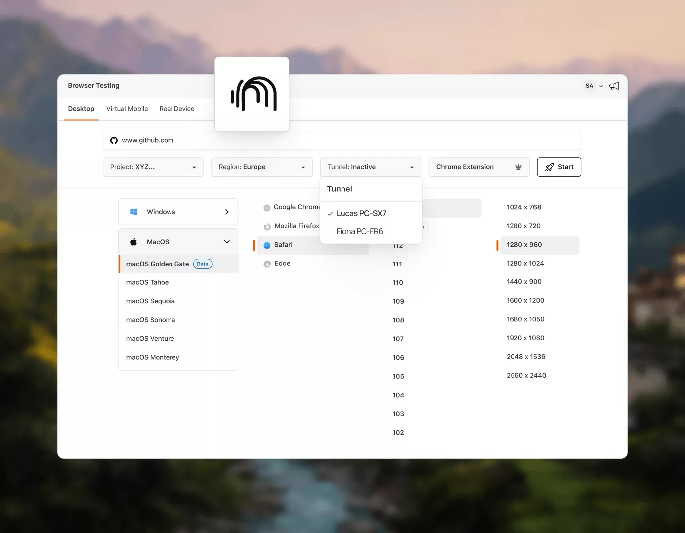Select Mozilla Firefox browser label
The width and height of the screenshot is (685, 533).
(296, 226)
